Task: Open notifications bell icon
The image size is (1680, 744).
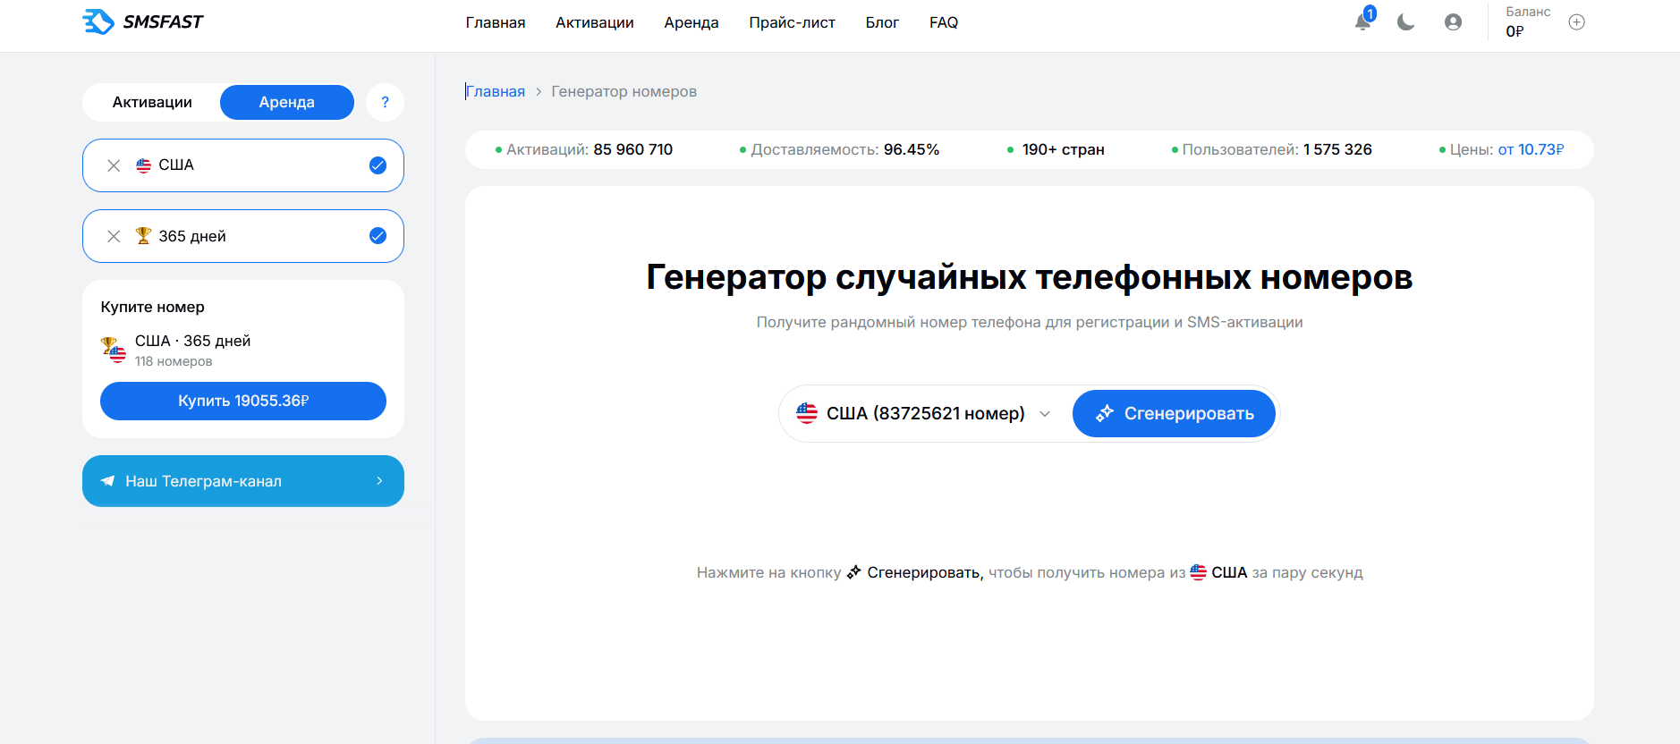Action: [x=1362, y=21]
